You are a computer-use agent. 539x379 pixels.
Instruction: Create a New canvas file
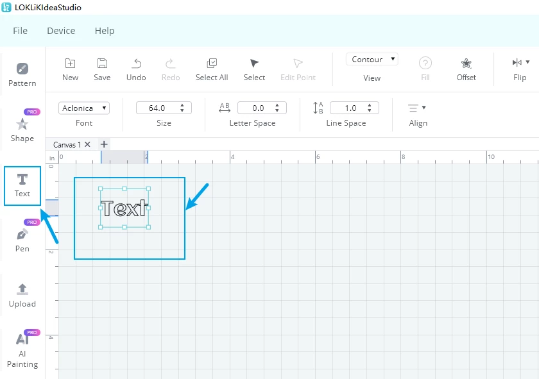click(x=70, y=70)
